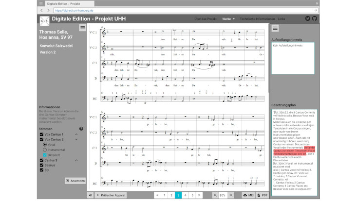Viewport: 357px width, 201px height.
Task: Click the highlighted red Besetzungsplan passage
Action: pyautogui.click(x=294, y=151)
